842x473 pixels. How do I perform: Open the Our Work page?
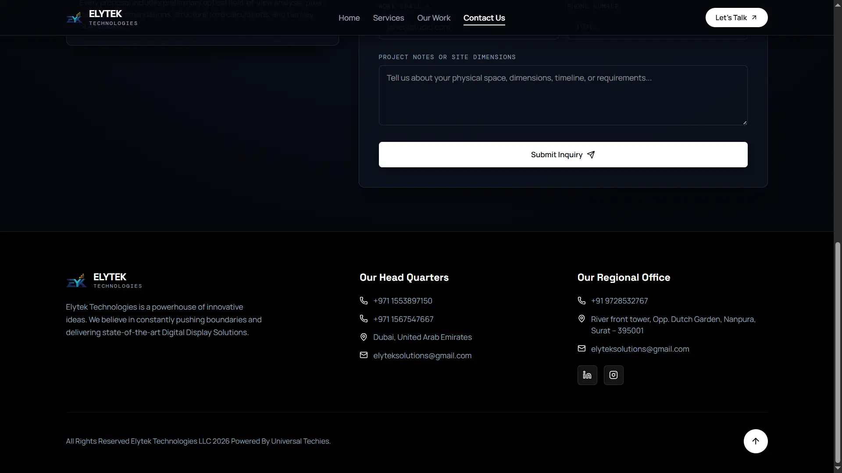point(434,18)
